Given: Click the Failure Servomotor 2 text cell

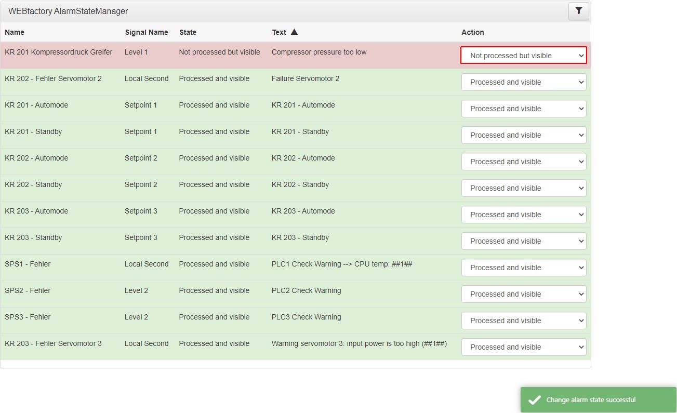Looking at the screenshot, I should (306, 78).
